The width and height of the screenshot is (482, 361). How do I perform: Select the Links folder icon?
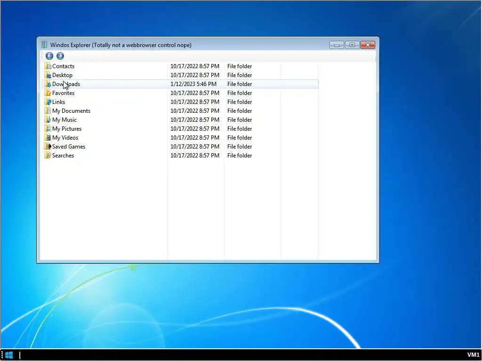coord(48,102)
